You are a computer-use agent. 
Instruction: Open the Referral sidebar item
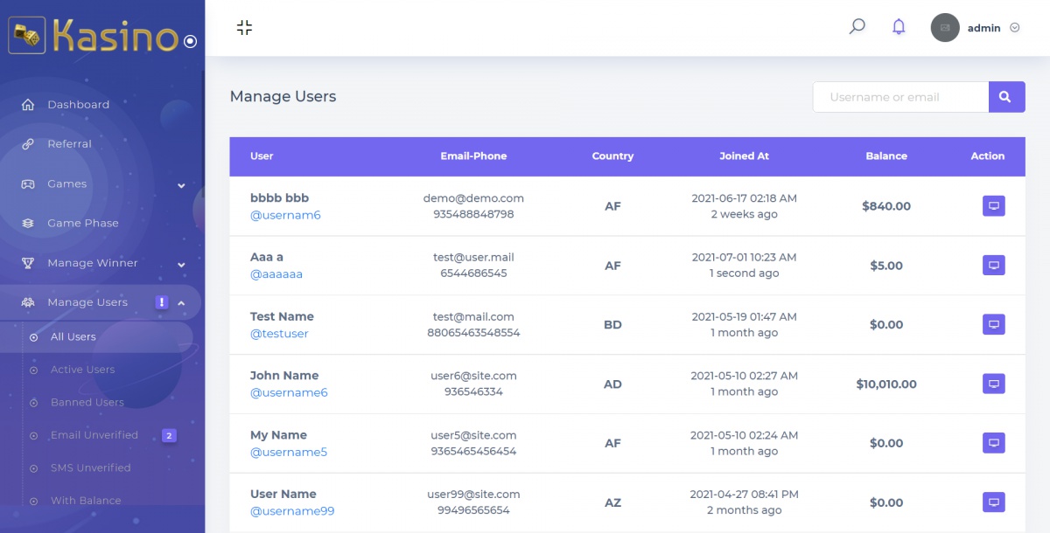pos(69,144)
